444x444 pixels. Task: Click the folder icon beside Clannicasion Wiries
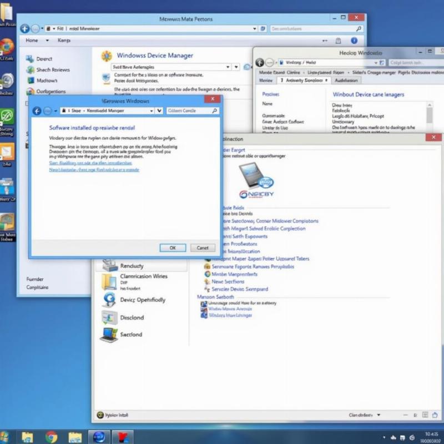pyautogui.click(x=109, y=281)
